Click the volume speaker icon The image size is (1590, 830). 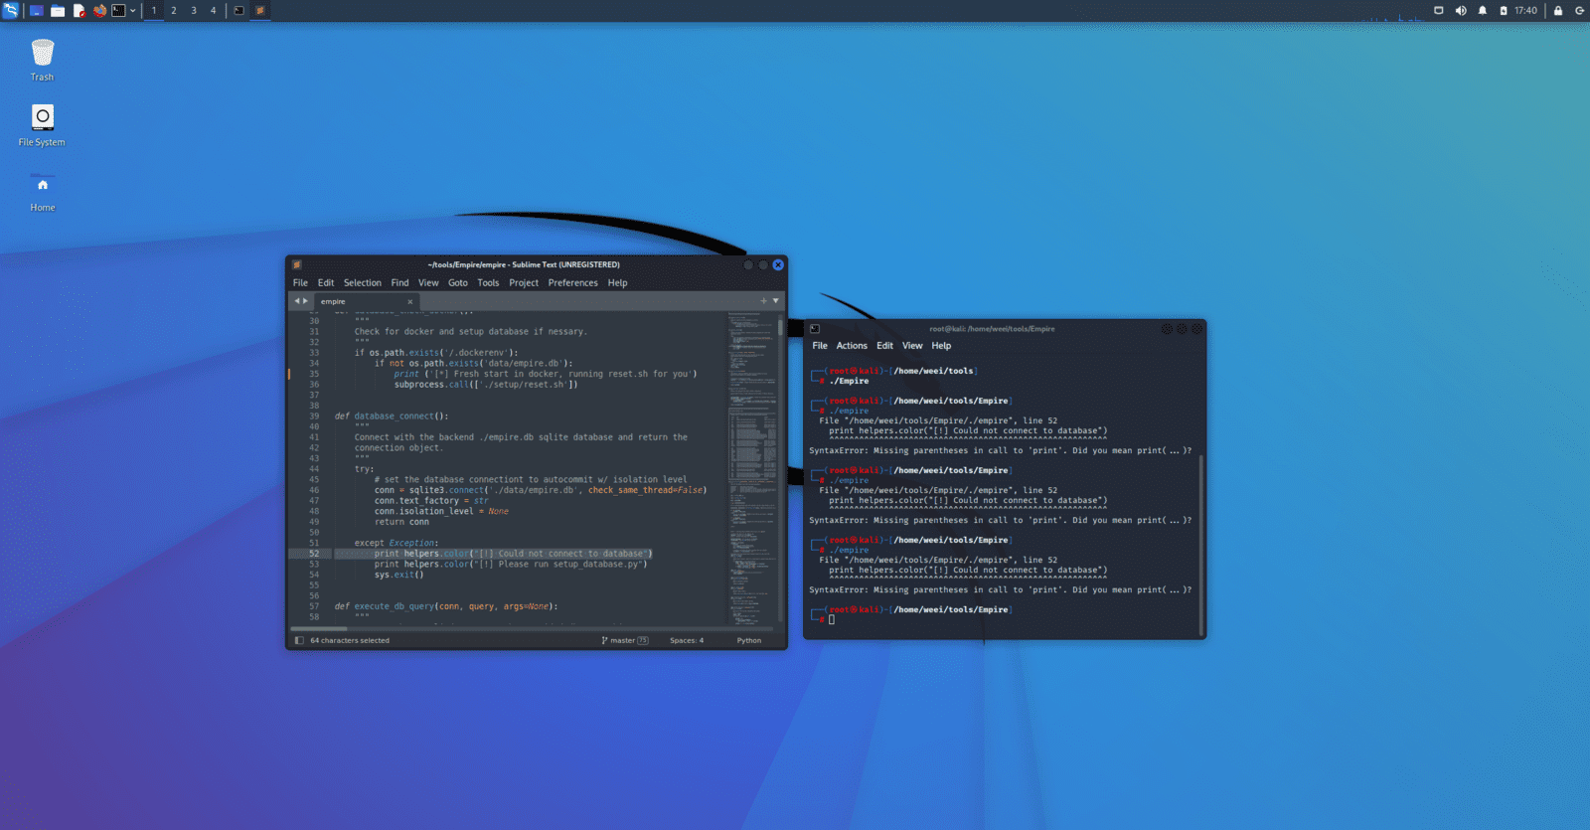click(1461, 11)
